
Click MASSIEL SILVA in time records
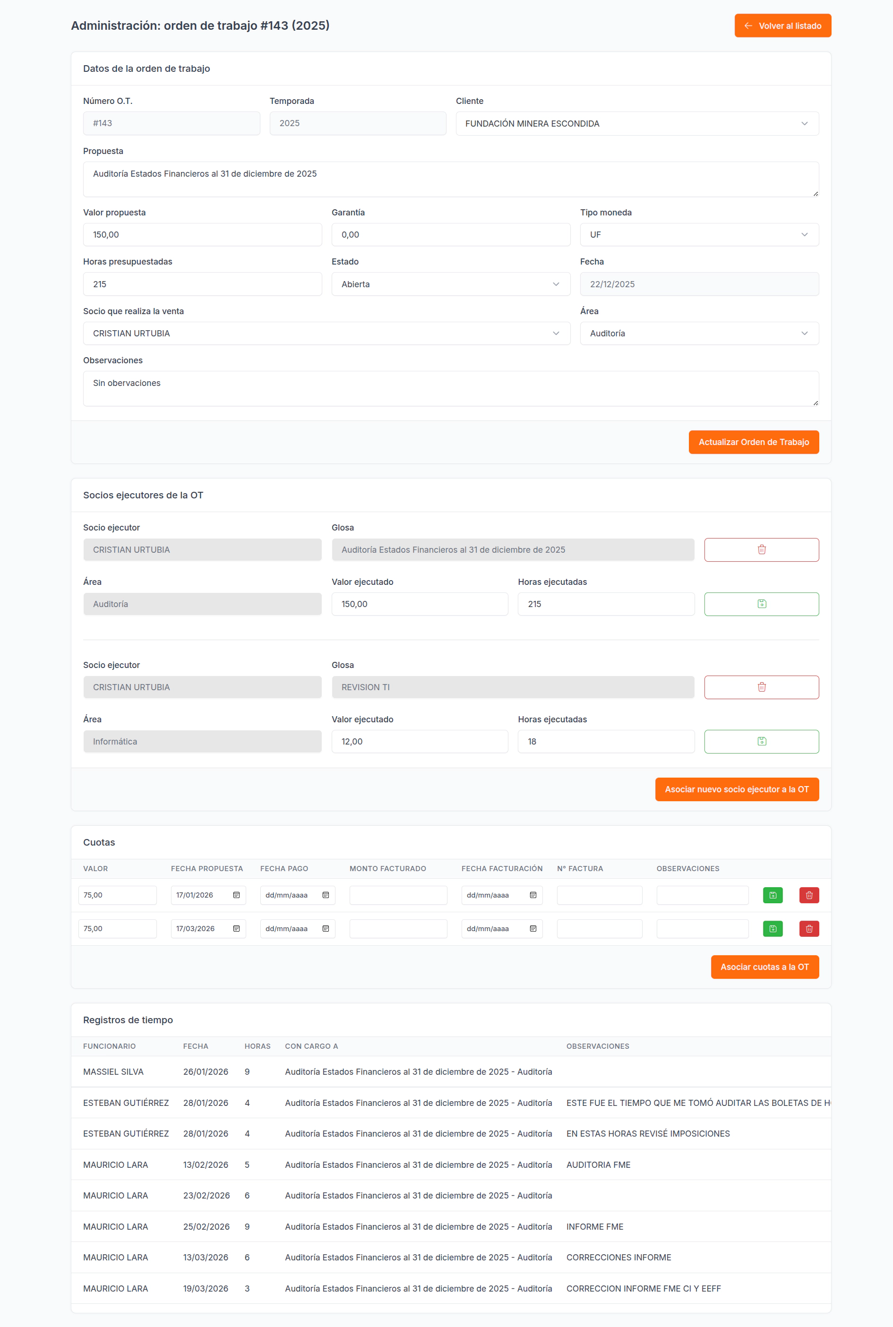(x=113, y=1071)
